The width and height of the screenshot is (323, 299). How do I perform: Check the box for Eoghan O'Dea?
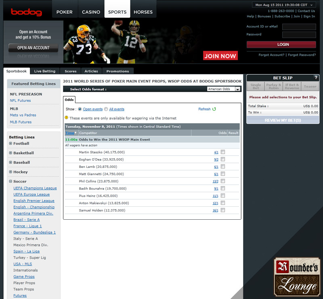pyautogui.click(x=223, y=159)
